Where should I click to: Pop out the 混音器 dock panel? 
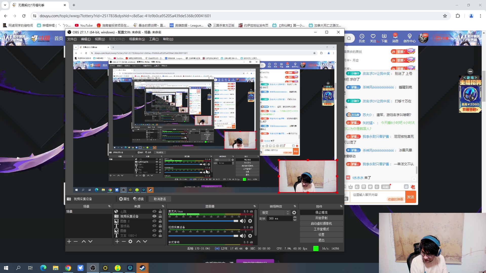[255, 206]
